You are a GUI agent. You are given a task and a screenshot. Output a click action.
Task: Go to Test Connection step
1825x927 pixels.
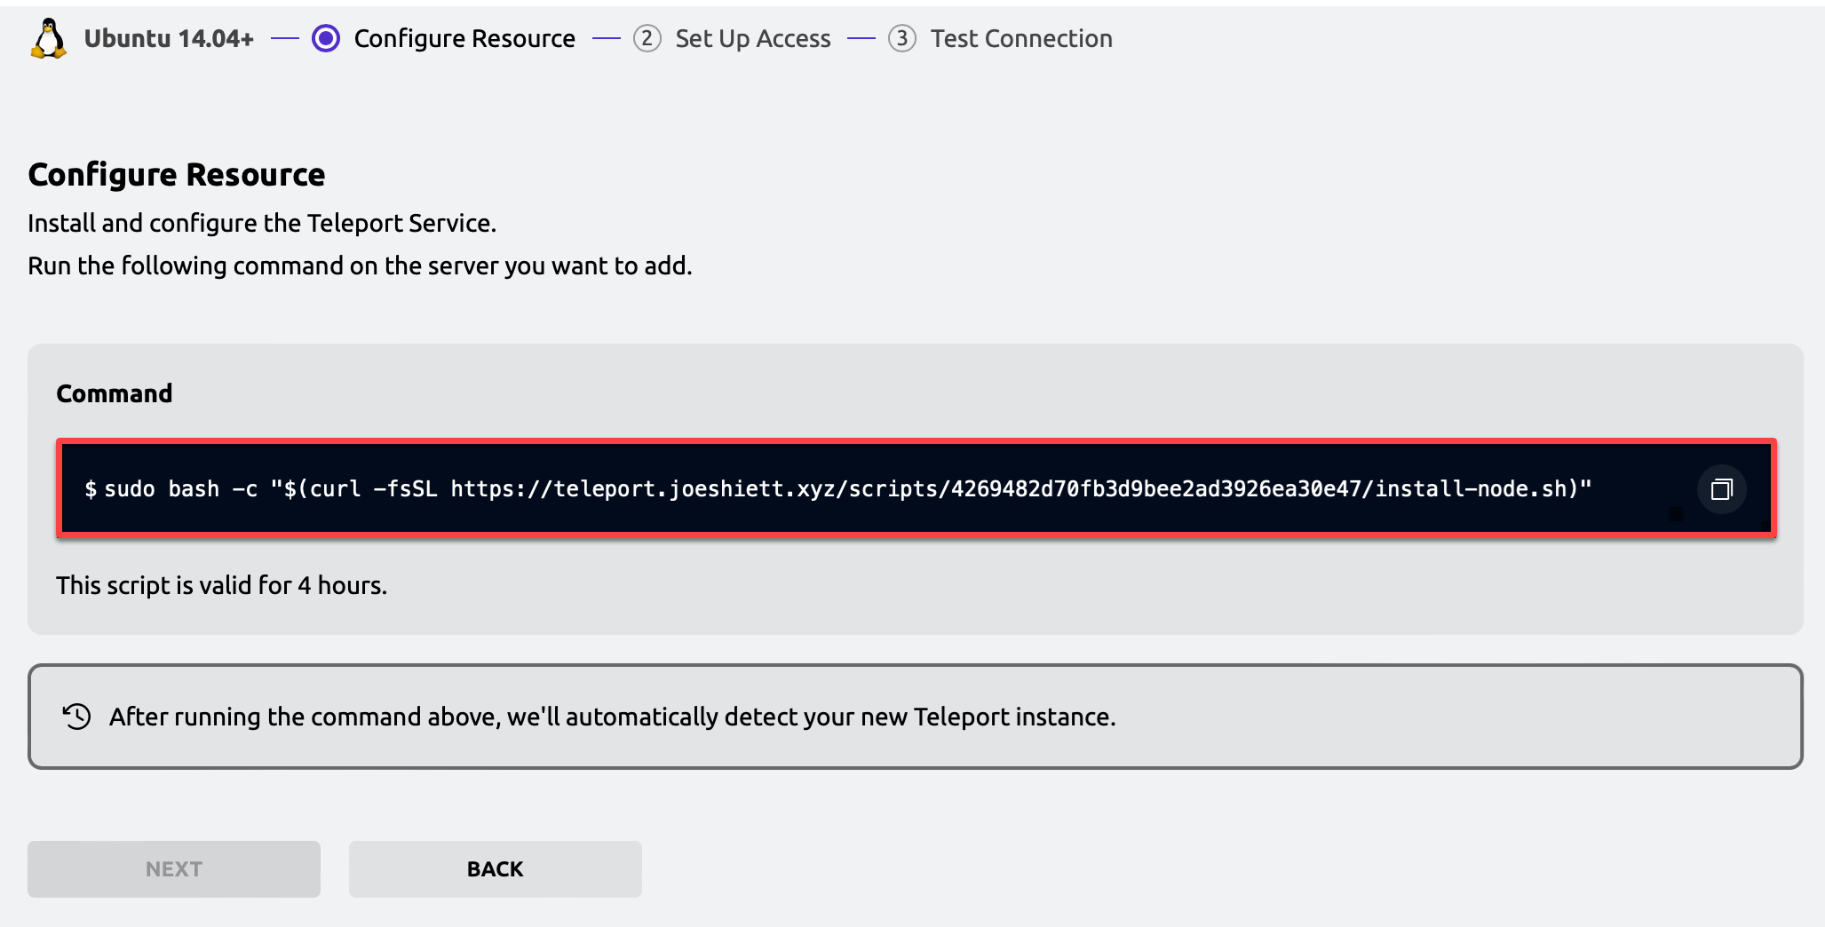click(x=1021, y=38)
